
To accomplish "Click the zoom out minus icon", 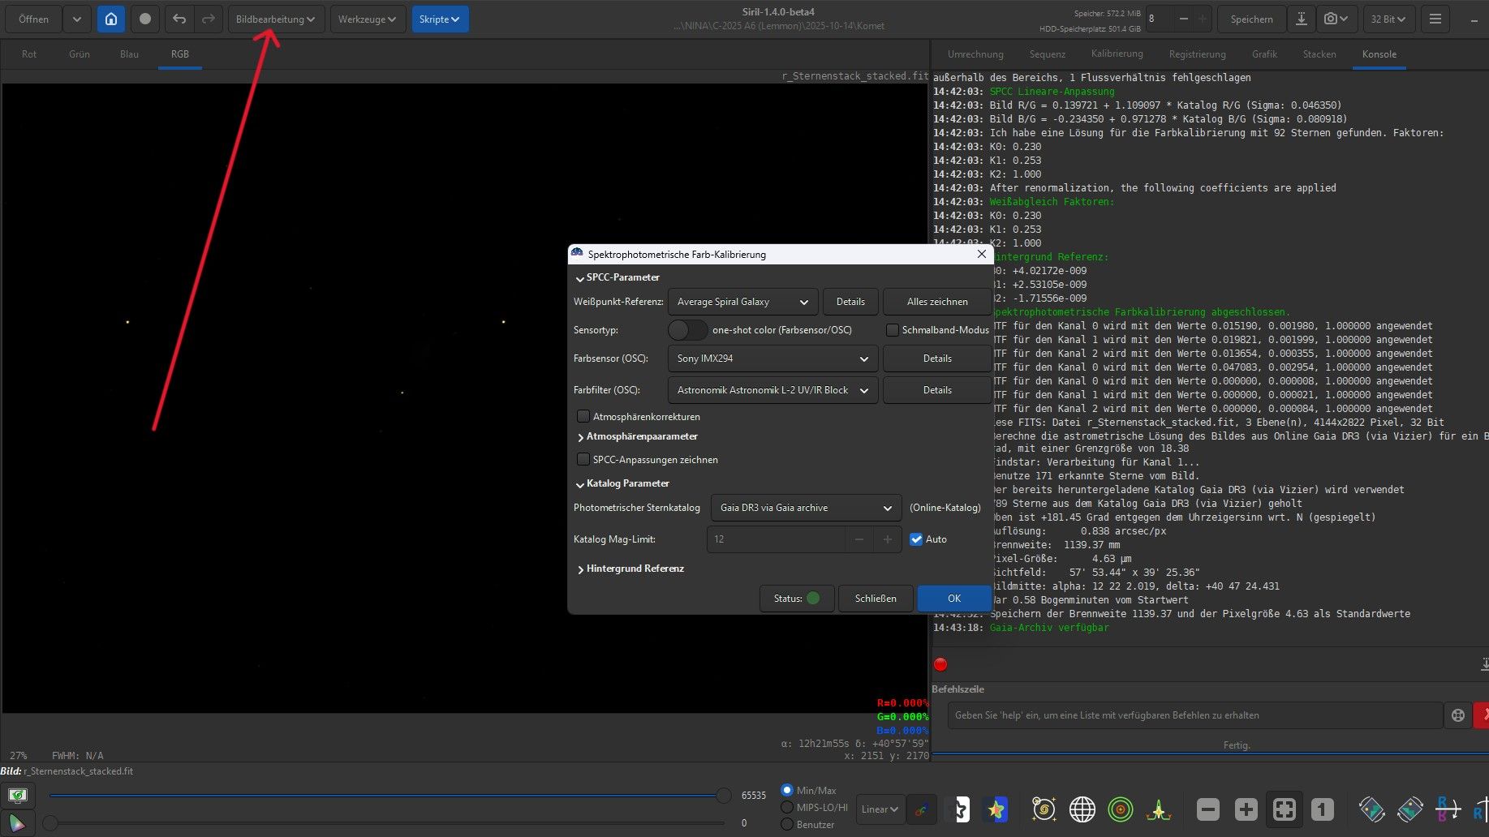I will (x=1207, y=809).
